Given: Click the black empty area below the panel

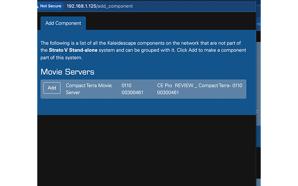Looking at the screenshot, I should [x=145, y=149].
